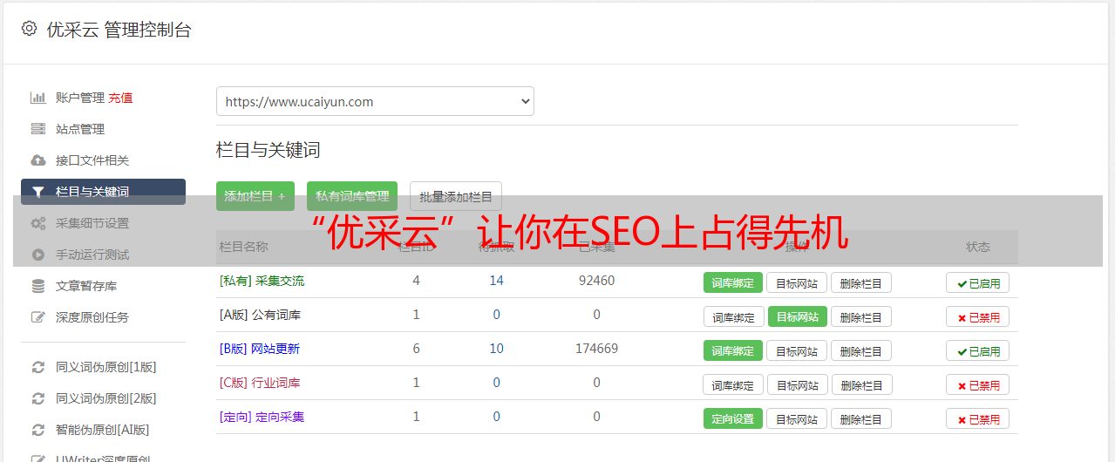The height and width of the screenshot is (462, 1115).
Task: Open 账户管理 in the sidebar
Action: click(x=80, y=98)
